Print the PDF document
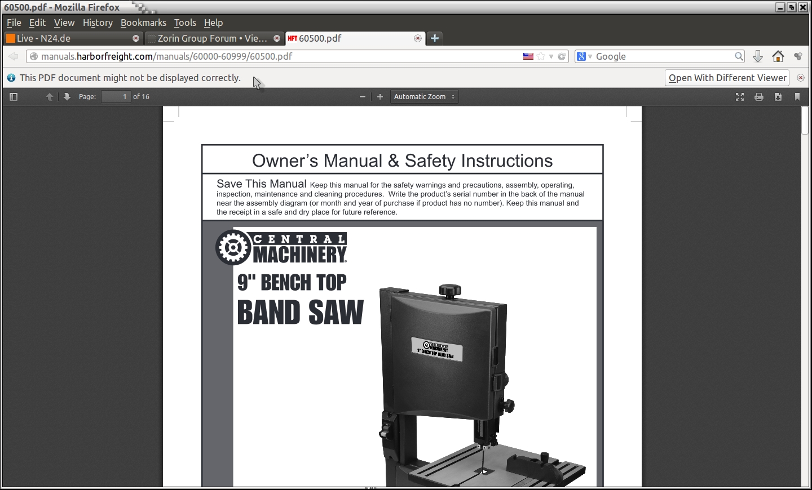The width and height of the screenshot is (812, 490). (x=759, y=97)
